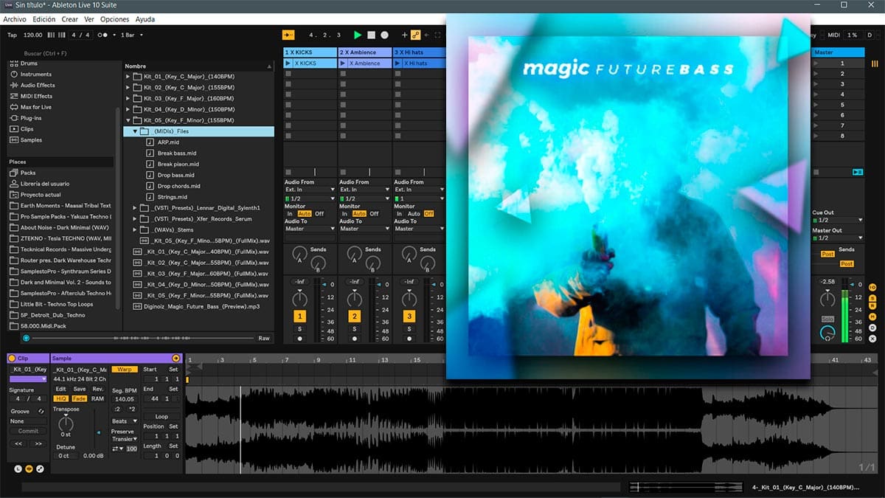The width and height of the screenshot is (885, 498).
Task: Launch the X KICKS clip
Action: point(288,63)
